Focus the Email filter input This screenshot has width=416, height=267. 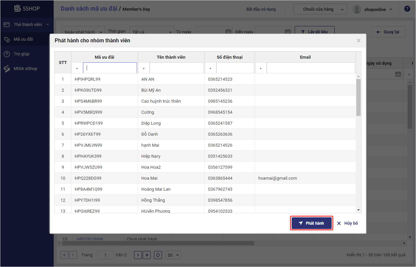(311, 68)
